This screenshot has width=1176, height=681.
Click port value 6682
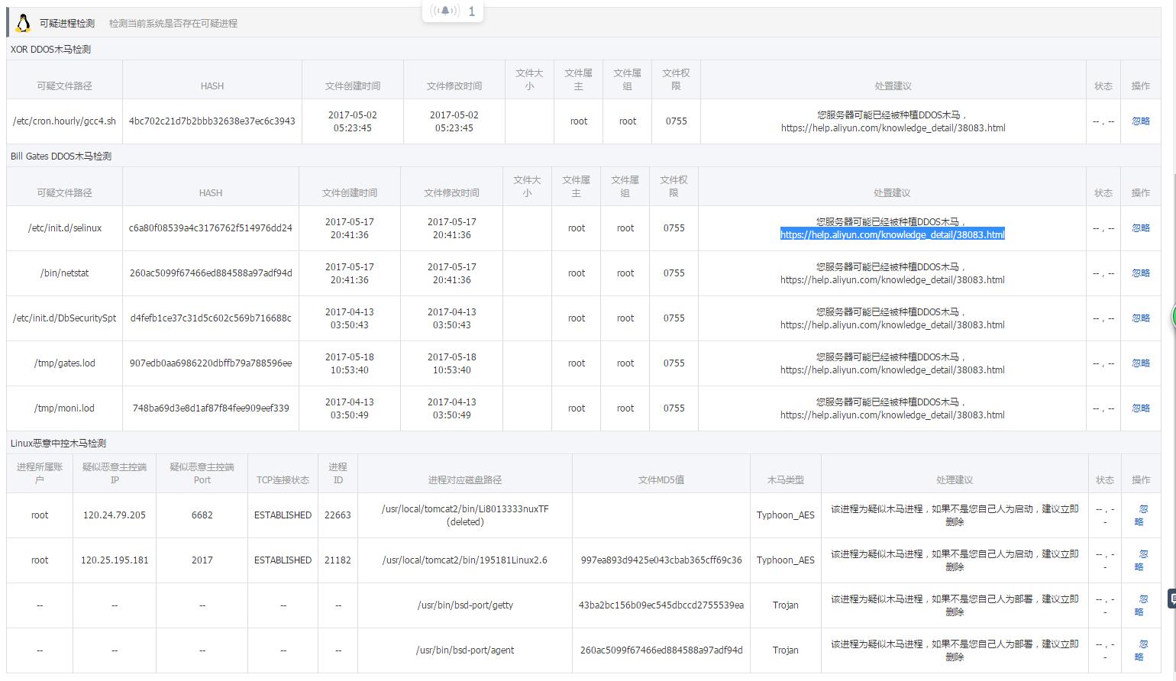pyautogui.click(x=202, y=515)
